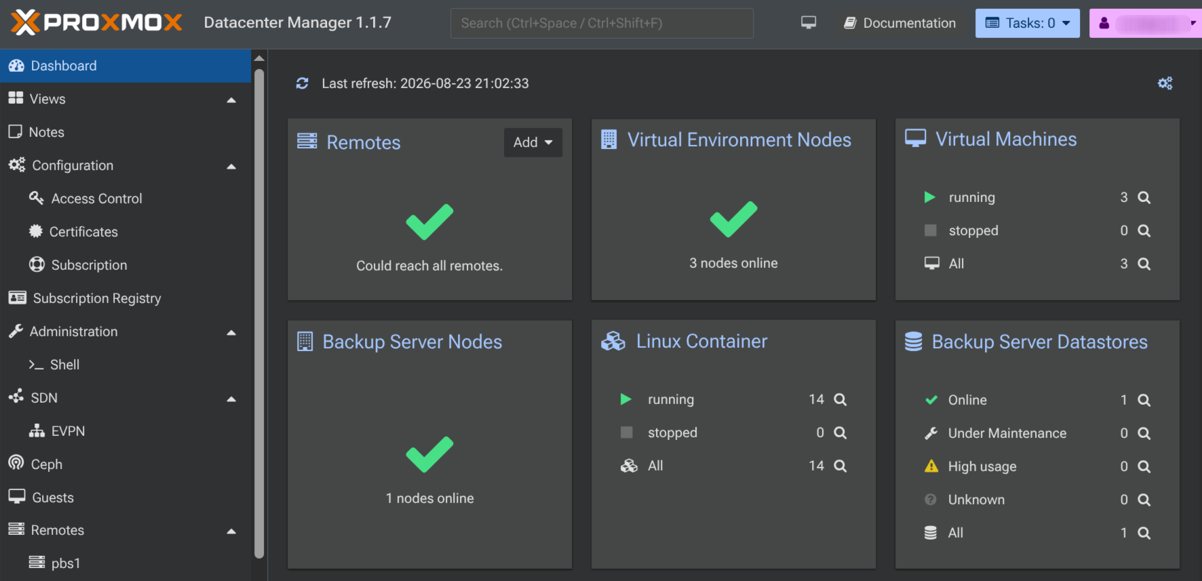Click the Remotes green checkmark status

coord(429,222)
